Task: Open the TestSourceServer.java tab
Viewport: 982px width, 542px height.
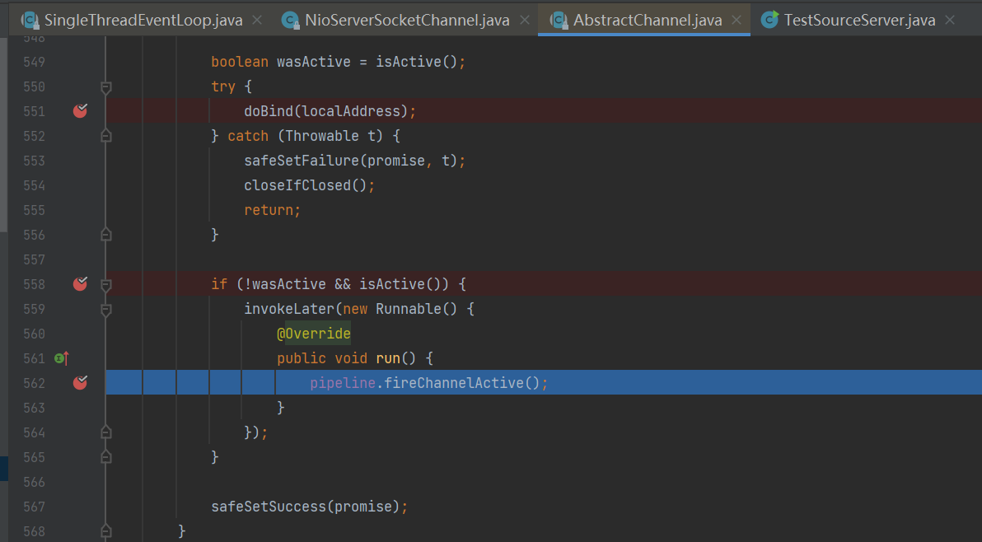Action: click(x=859, y=20)
